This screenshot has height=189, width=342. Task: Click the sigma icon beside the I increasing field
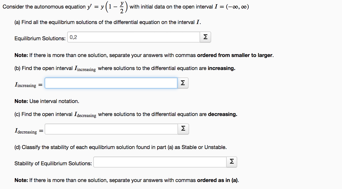point(183,83)
